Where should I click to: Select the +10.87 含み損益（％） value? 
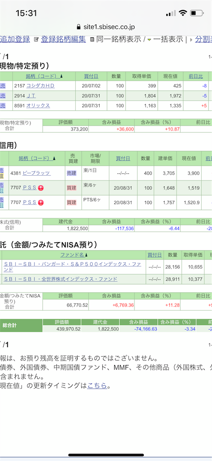172,129
